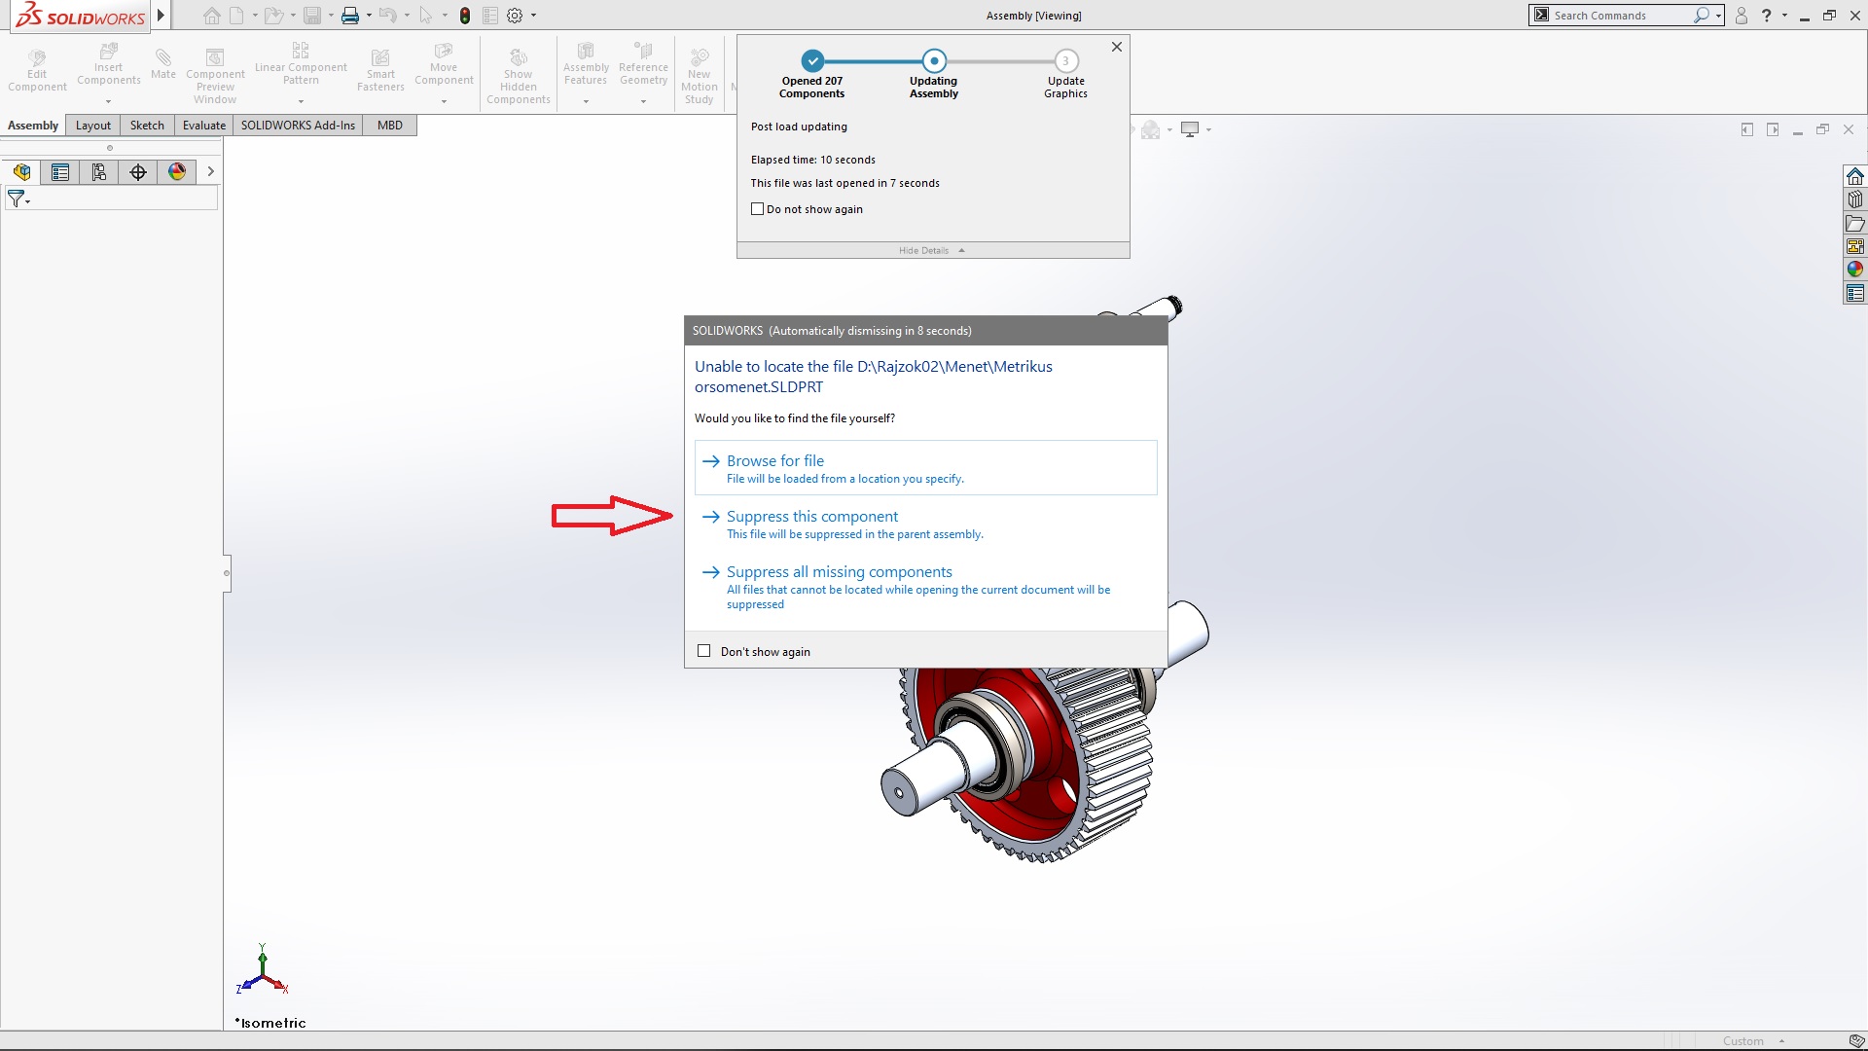This screenshot has width=1868, height=1051.
Task: Open the PropertyManager tab icon
Action: pos(60,172)
